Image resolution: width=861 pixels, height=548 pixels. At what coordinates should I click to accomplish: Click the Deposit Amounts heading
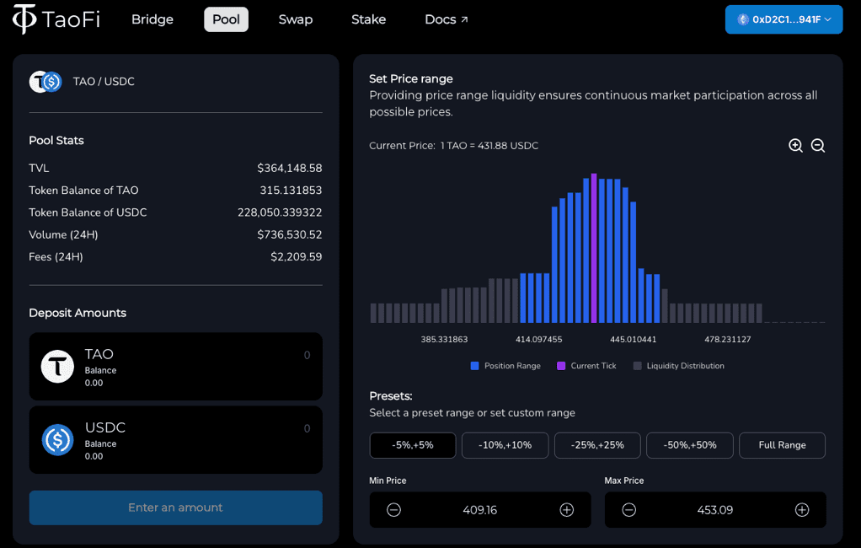pyautogui.click(x=78, y=313)
